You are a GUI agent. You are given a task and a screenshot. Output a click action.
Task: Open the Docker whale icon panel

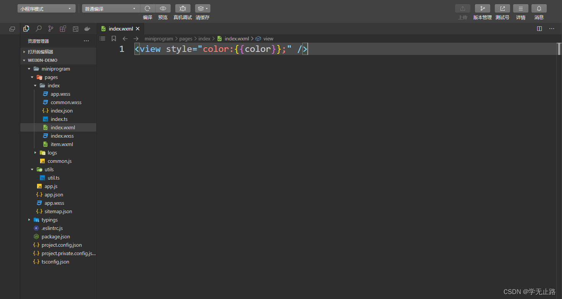coord(87,29)
